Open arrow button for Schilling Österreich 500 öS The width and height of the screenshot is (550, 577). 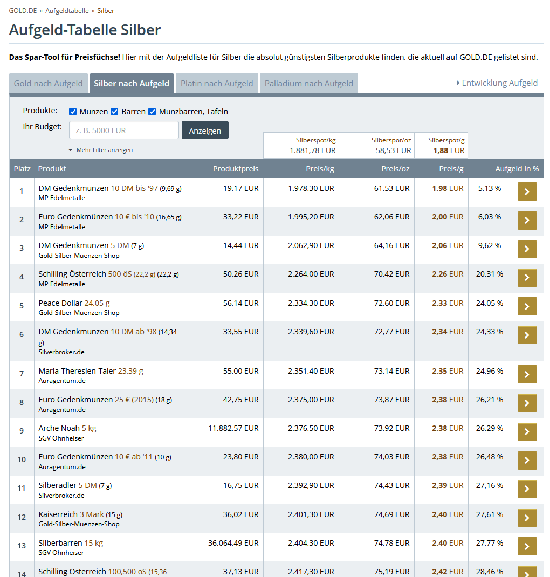pos(527,278)
